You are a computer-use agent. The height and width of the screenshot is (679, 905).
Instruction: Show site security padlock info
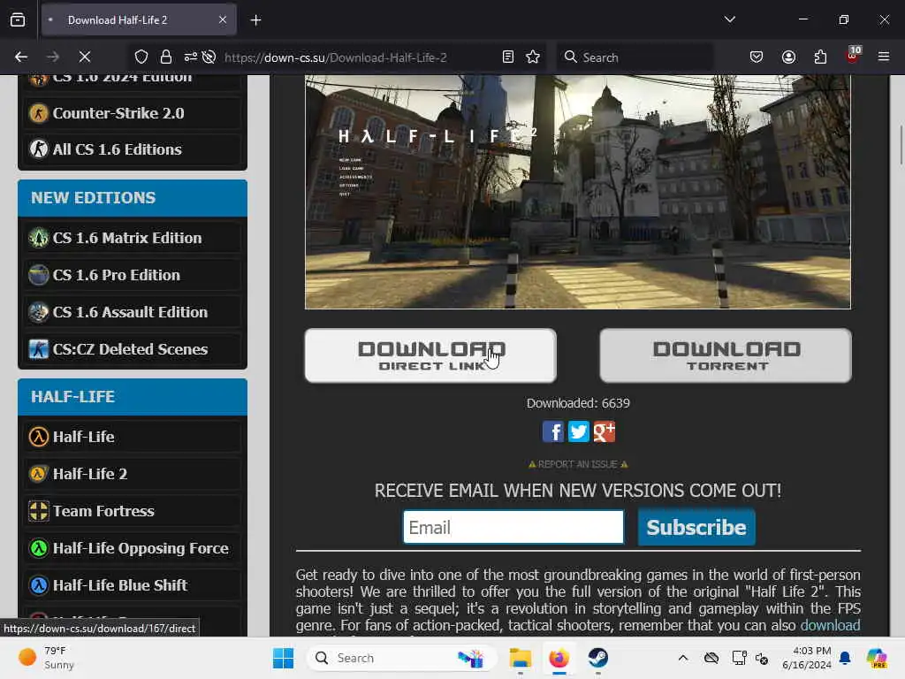[166, 57]
